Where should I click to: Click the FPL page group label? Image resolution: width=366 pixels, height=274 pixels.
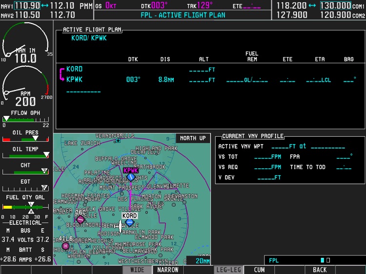click(x=274, y=260)
